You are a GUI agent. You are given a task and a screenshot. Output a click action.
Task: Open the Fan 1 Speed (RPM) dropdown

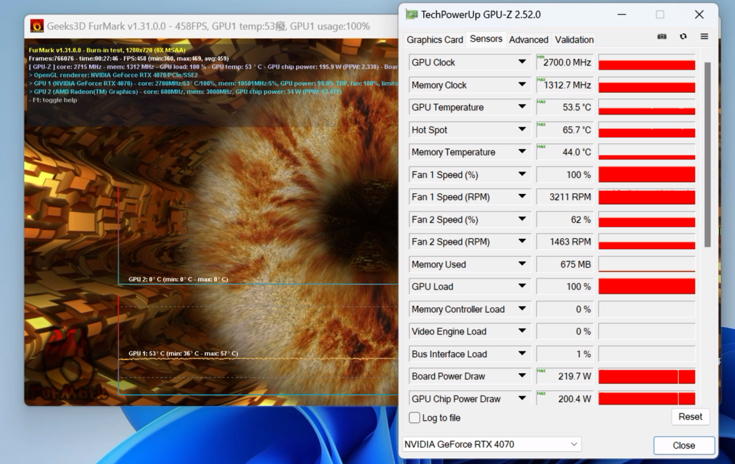522,196
